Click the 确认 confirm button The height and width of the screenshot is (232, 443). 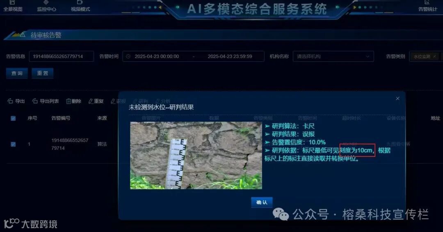(262, 203)
